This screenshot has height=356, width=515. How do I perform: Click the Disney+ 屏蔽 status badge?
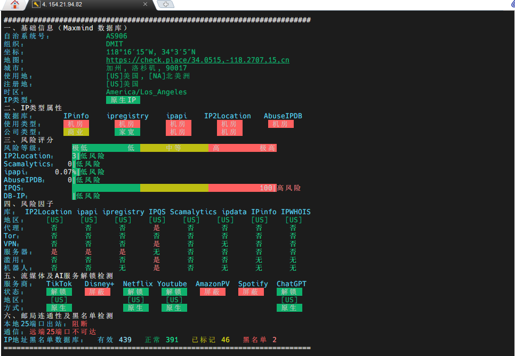tap(97, 292)
